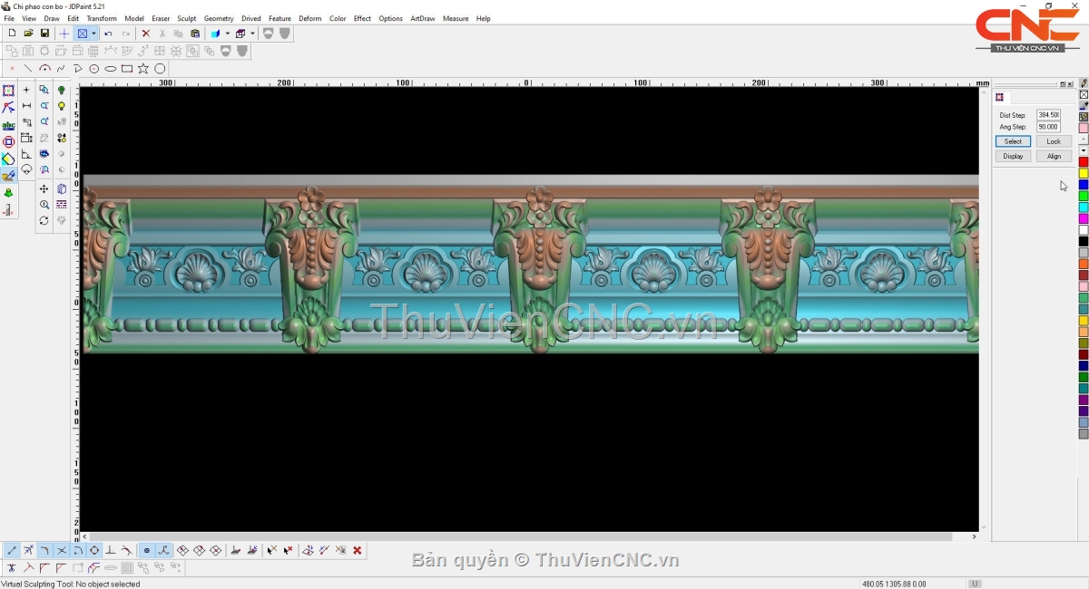Pick the red color swatch
Screen dimensions: 1089x589
1084,162
